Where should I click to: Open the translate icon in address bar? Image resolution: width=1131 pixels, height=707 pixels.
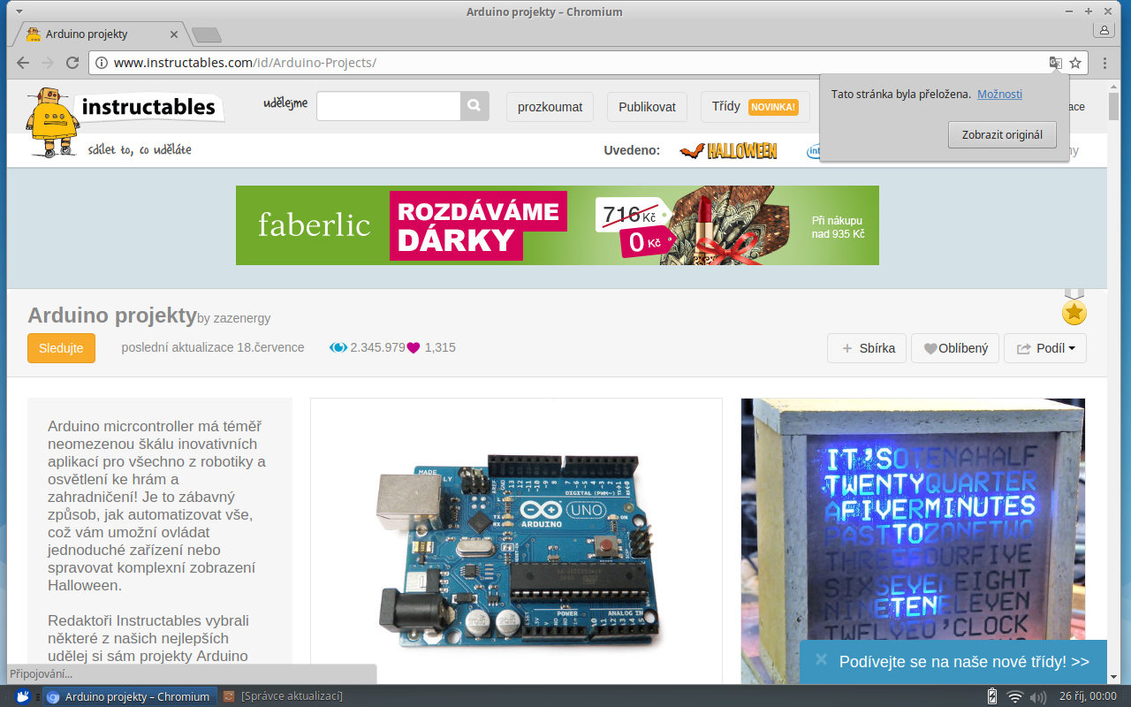[x=1055, y=63]
